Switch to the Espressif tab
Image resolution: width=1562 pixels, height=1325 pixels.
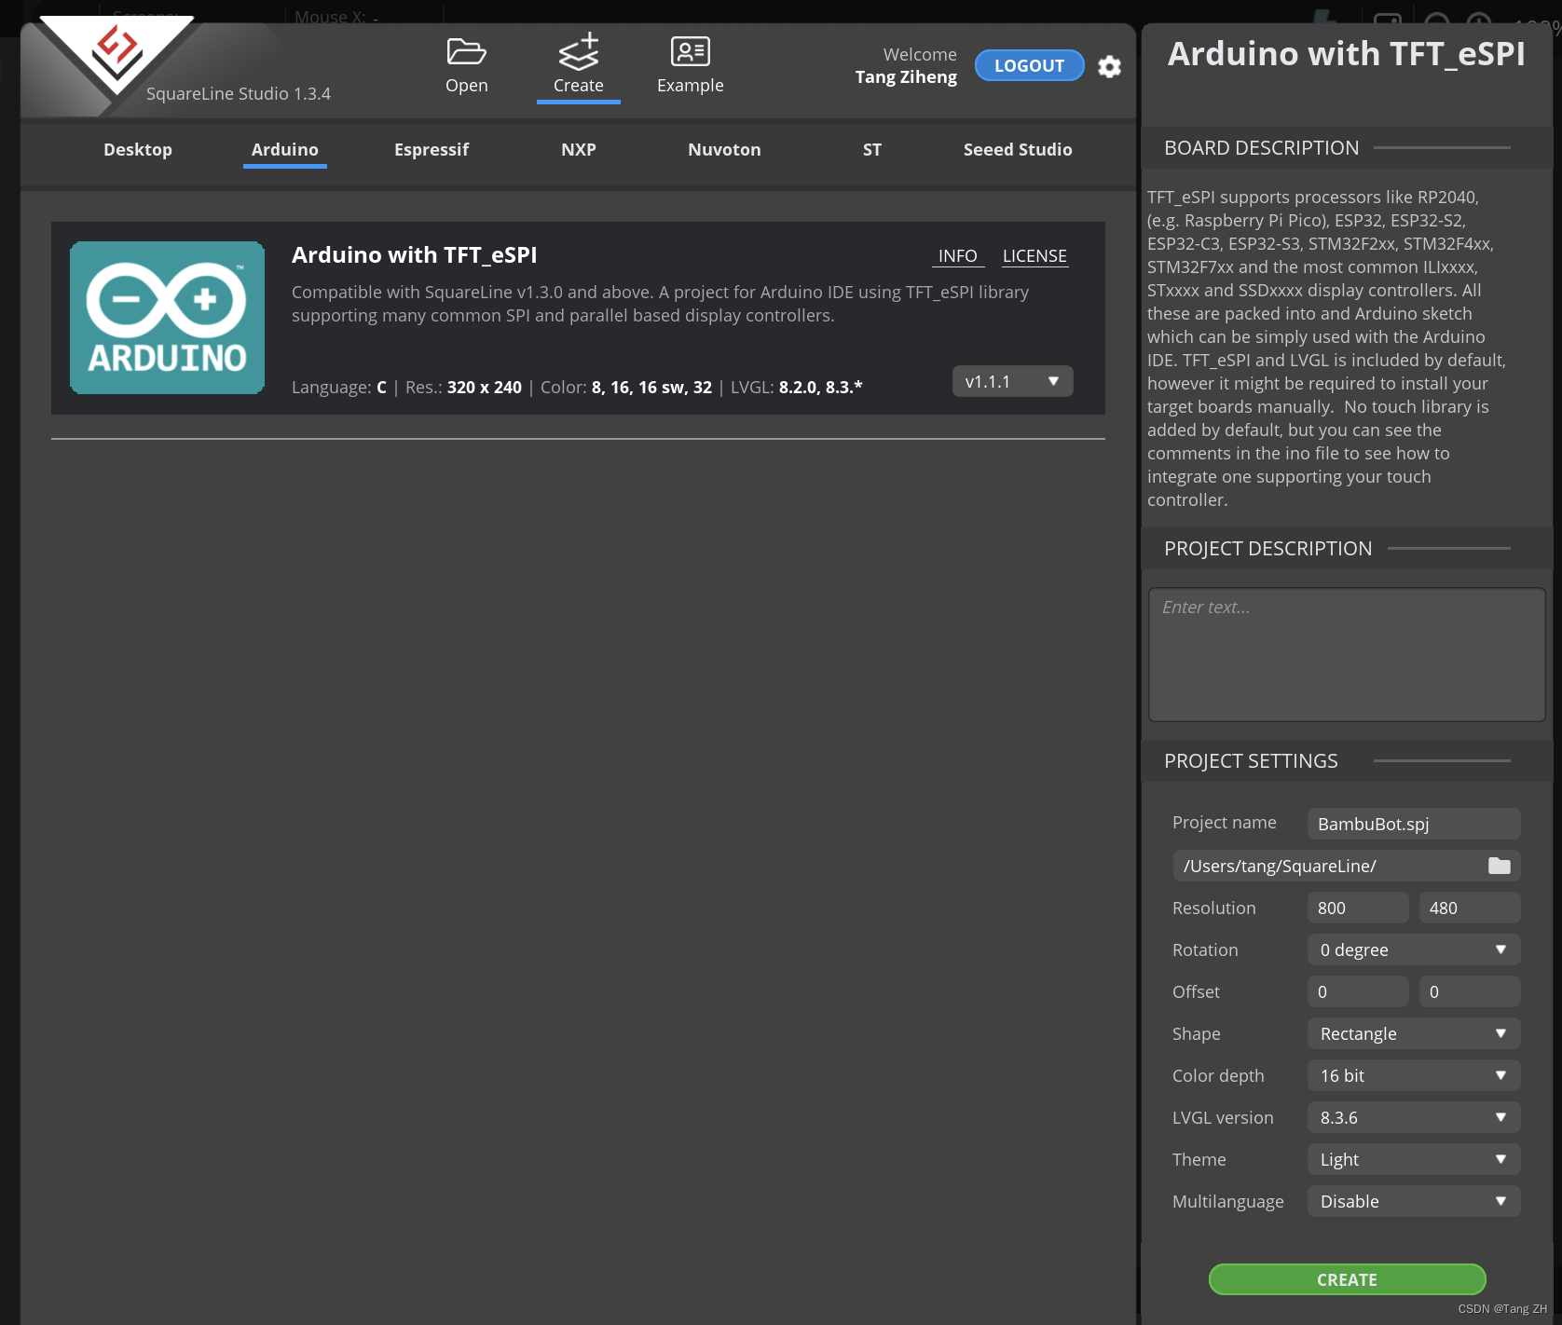click(x=432, y=149)
